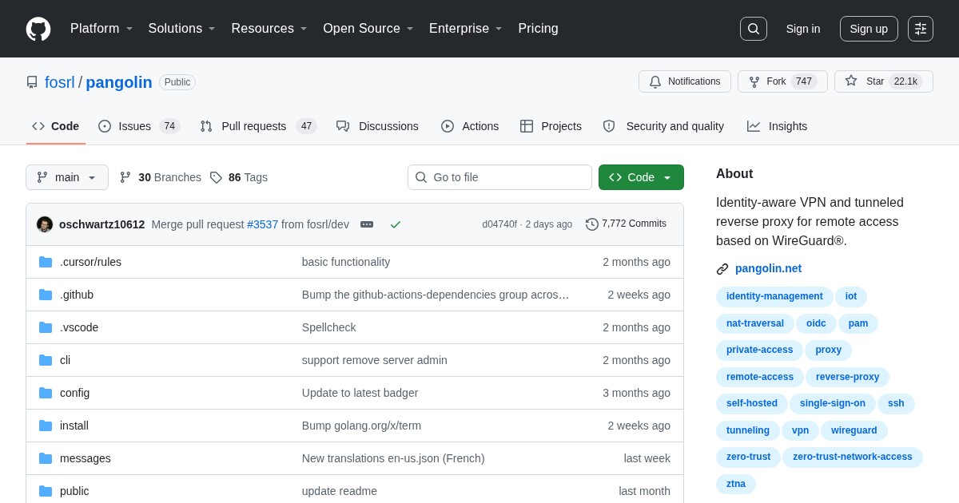
Task: Click the GitHub logo home icon
Action: 38,29
